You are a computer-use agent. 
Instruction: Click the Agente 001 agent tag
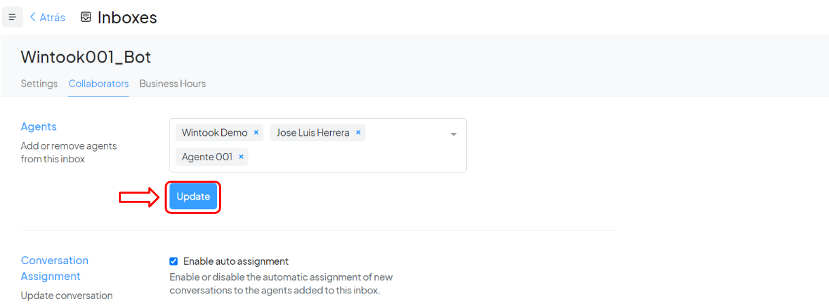(207, 157)
